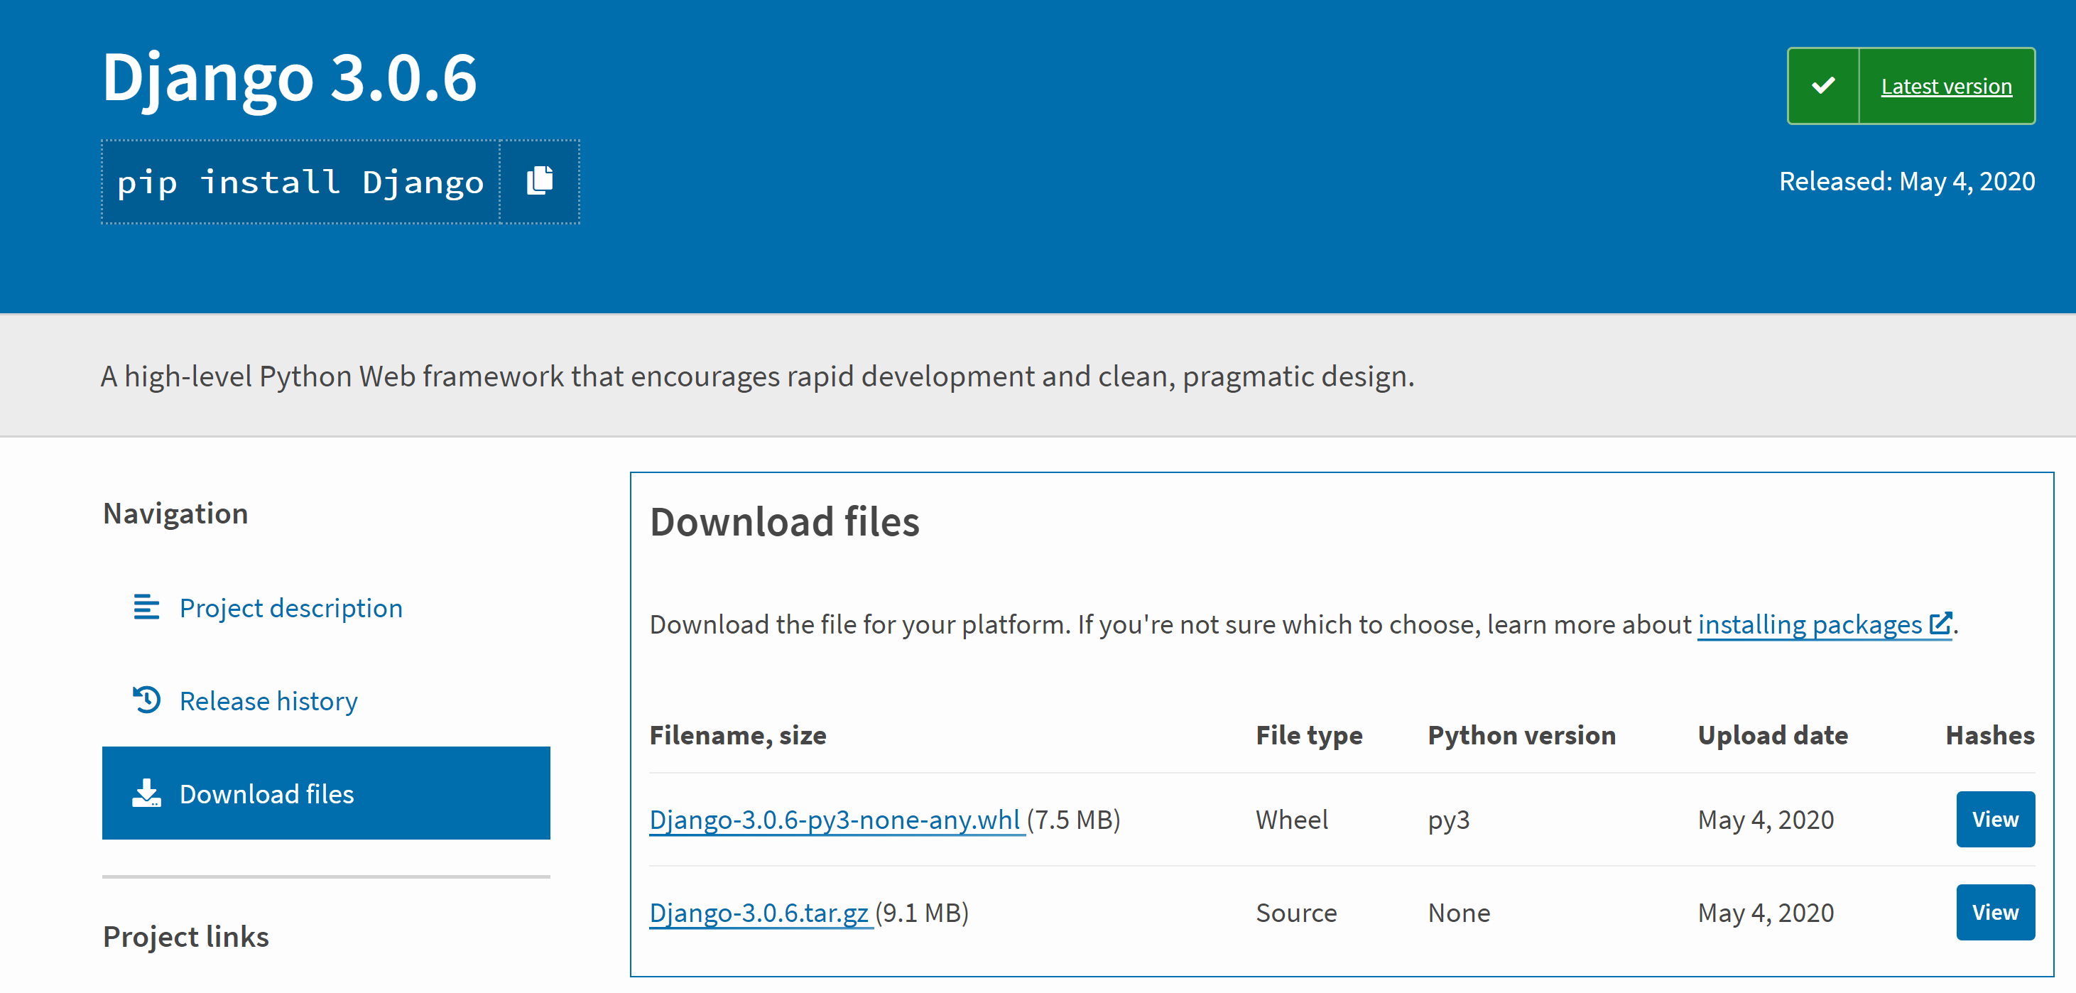
Task: Click the Filename, size column header
Action: [x=737, y=734]
